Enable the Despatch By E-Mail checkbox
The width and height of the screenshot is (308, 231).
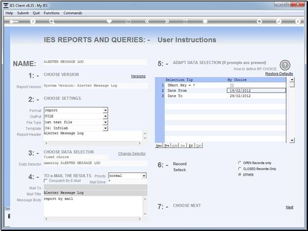coord(45,180)
